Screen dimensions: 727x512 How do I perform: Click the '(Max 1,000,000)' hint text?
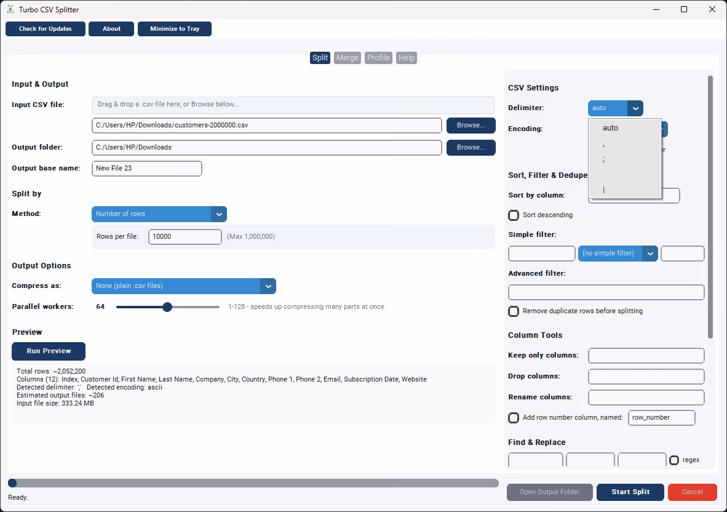click(251, 236)
